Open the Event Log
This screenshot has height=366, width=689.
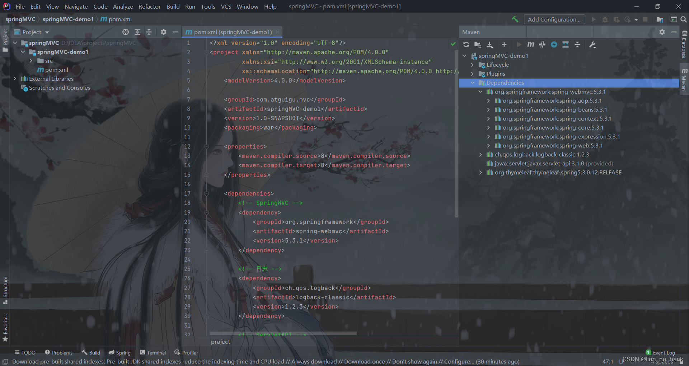click(x=660, y=353)
